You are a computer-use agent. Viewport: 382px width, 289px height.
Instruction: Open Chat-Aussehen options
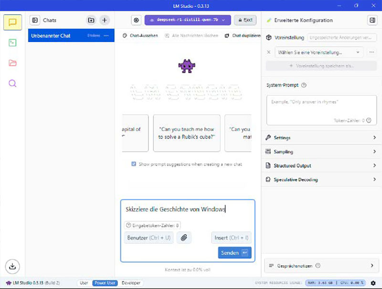140,35
